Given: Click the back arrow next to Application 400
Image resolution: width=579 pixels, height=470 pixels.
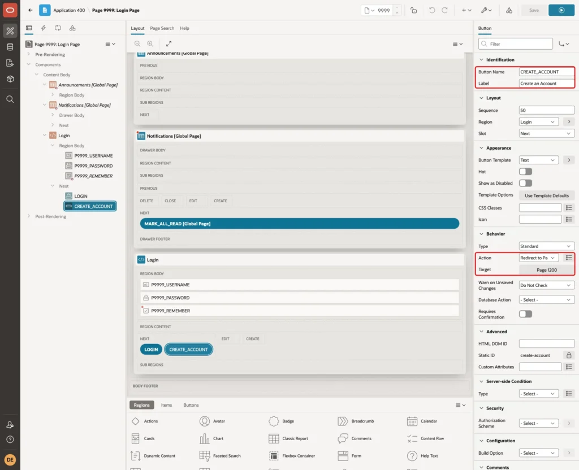Looking at the screenshot, I should 31,10.
